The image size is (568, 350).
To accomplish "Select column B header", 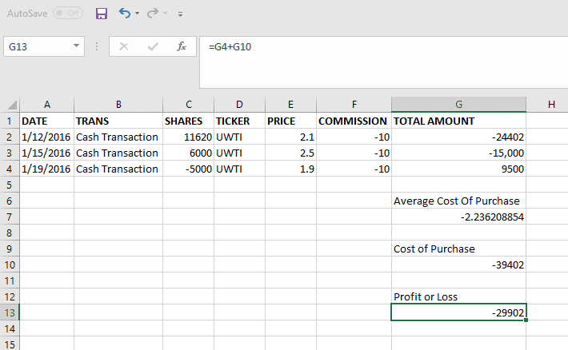I will [x=118, y=105].
